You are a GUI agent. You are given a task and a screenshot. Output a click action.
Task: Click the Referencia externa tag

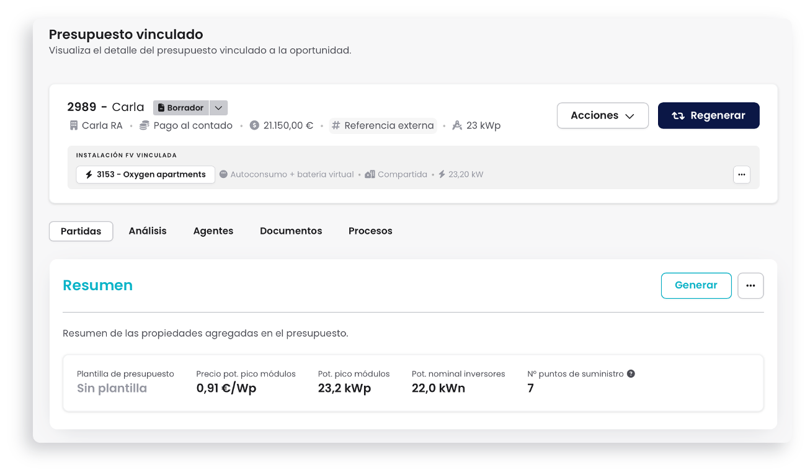[x=383, y=126]
